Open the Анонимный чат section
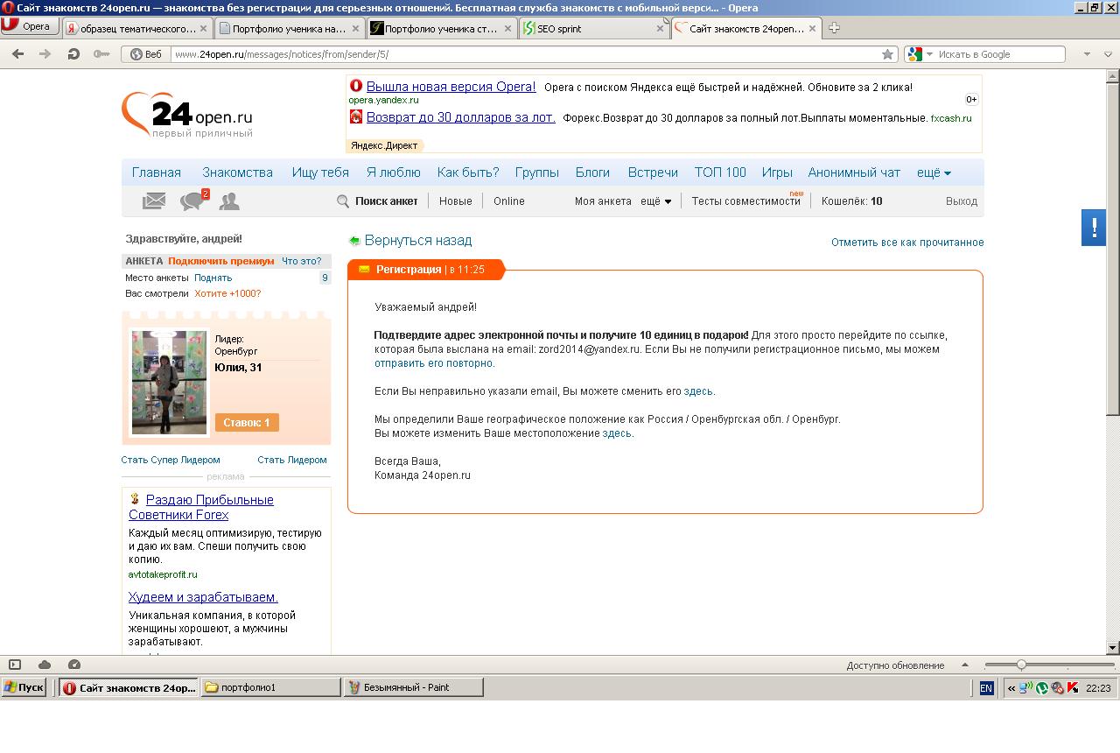Screen dimensions: 1120x753 [854, 172]
